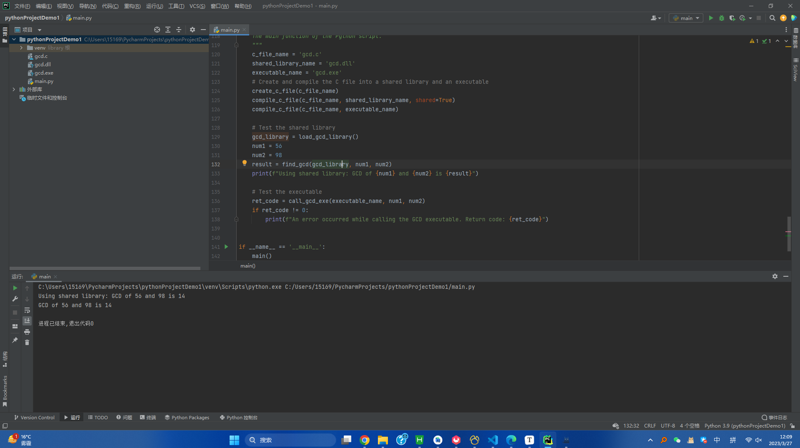800x448 pixels.
Task: Click the IDE update notification icon
Action: pos(783,18)
